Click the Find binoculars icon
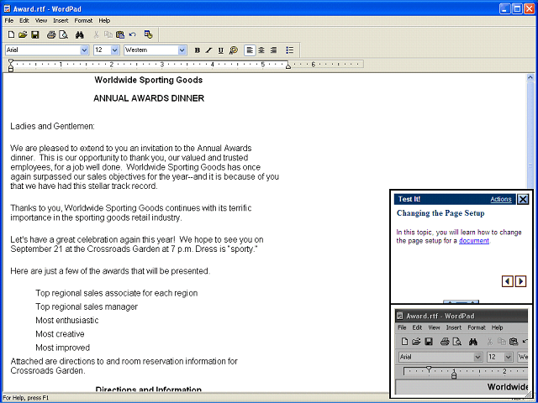The width and height of the screenshot is (538, 403). click(x=80, y=34)
